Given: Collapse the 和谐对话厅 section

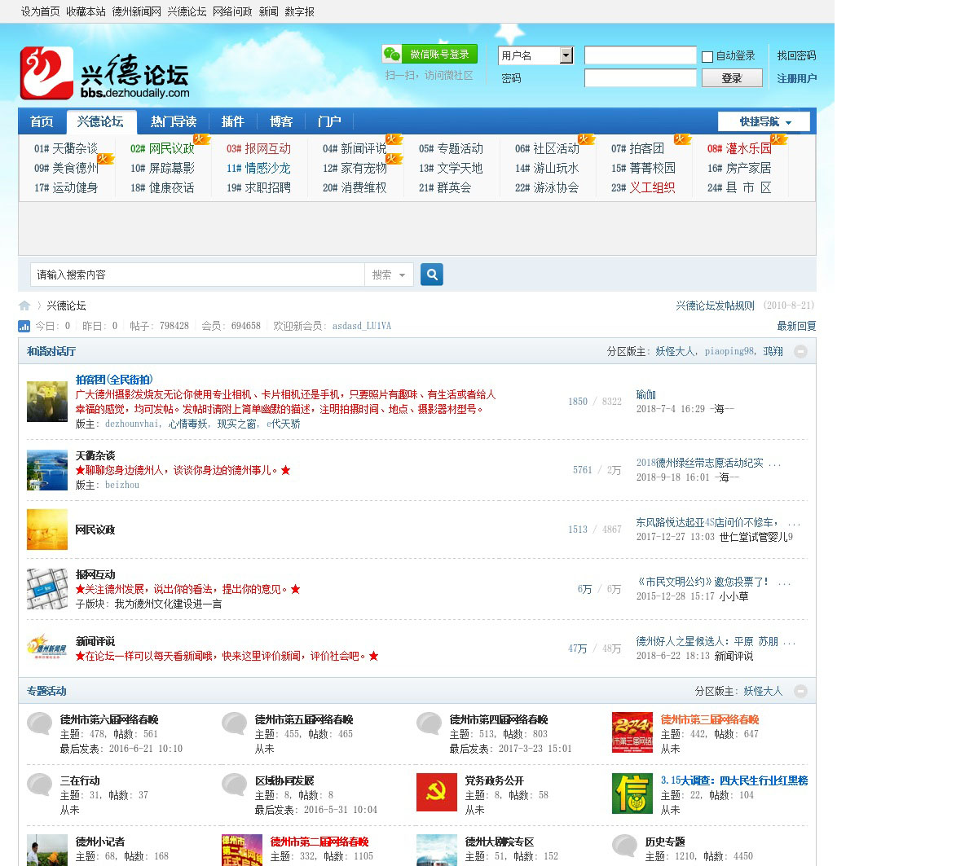Looking at the screenshot, I should click(800, 351).
